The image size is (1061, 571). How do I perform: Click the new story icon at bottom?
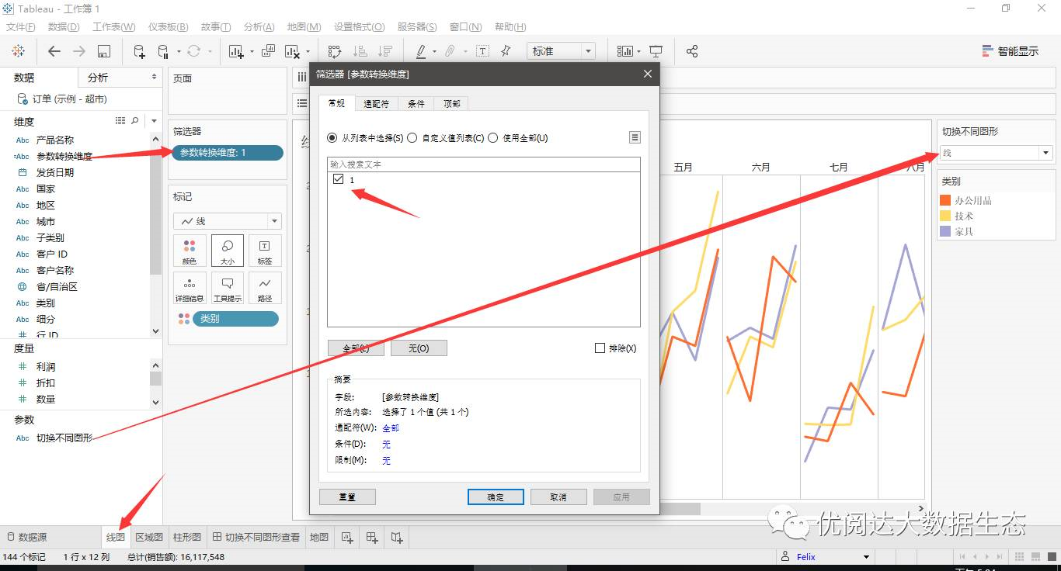(397, 537)
